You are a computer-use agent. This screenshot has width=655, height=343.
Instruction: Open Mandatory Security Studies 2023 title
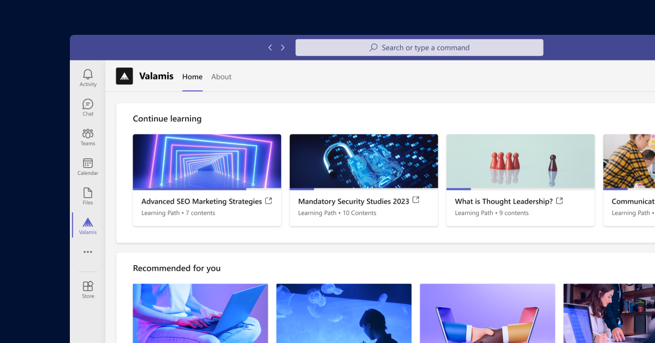pos(354,201)
